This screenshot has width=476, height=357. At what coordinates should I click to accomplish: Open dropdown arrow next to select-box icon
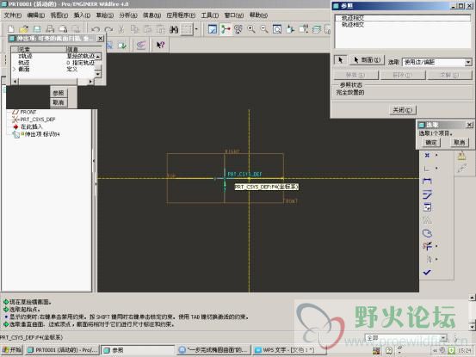click(196, 29)
